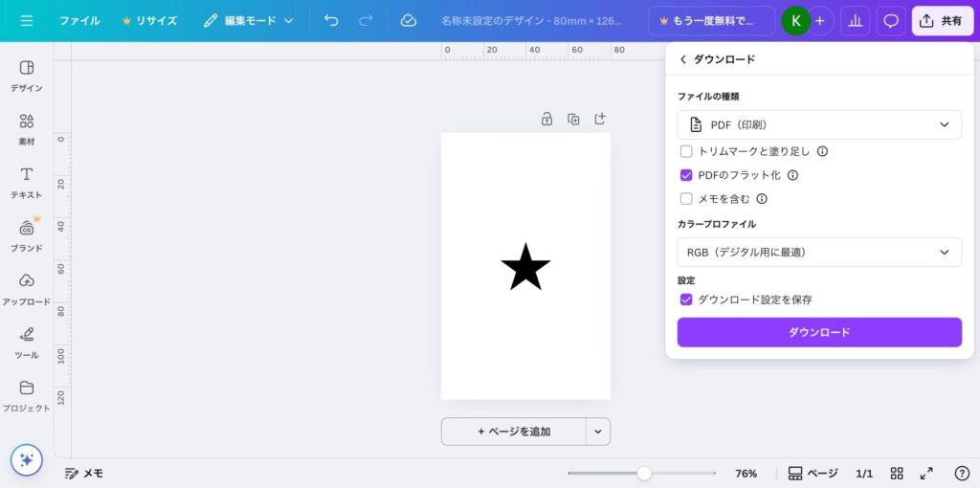The height and width of the screenshot is (488, 980).
Task: Open the ファイル menu
Action: point(79,20)
